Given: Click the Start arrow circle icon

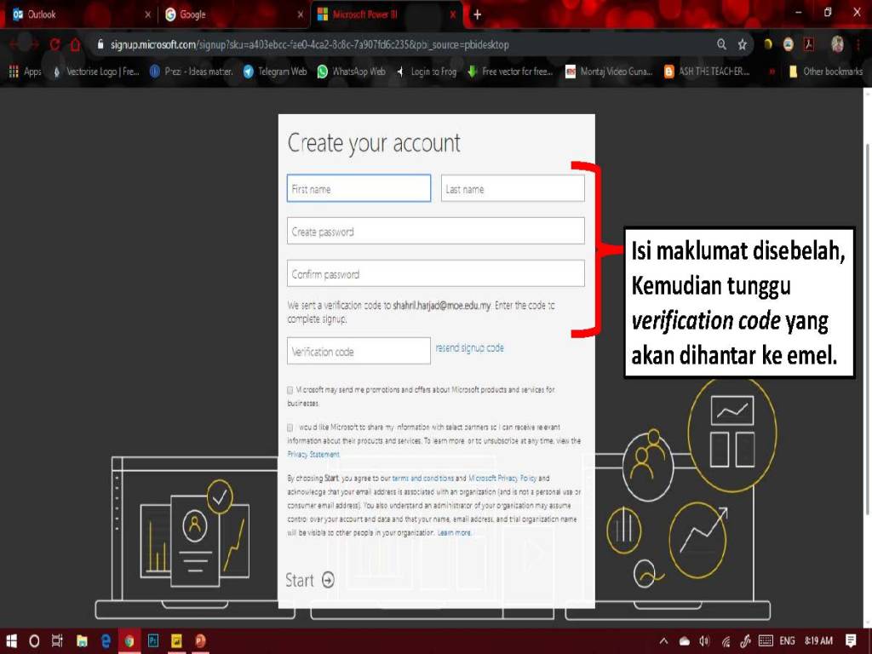Looking at the screenshot, I should (328, 580).
